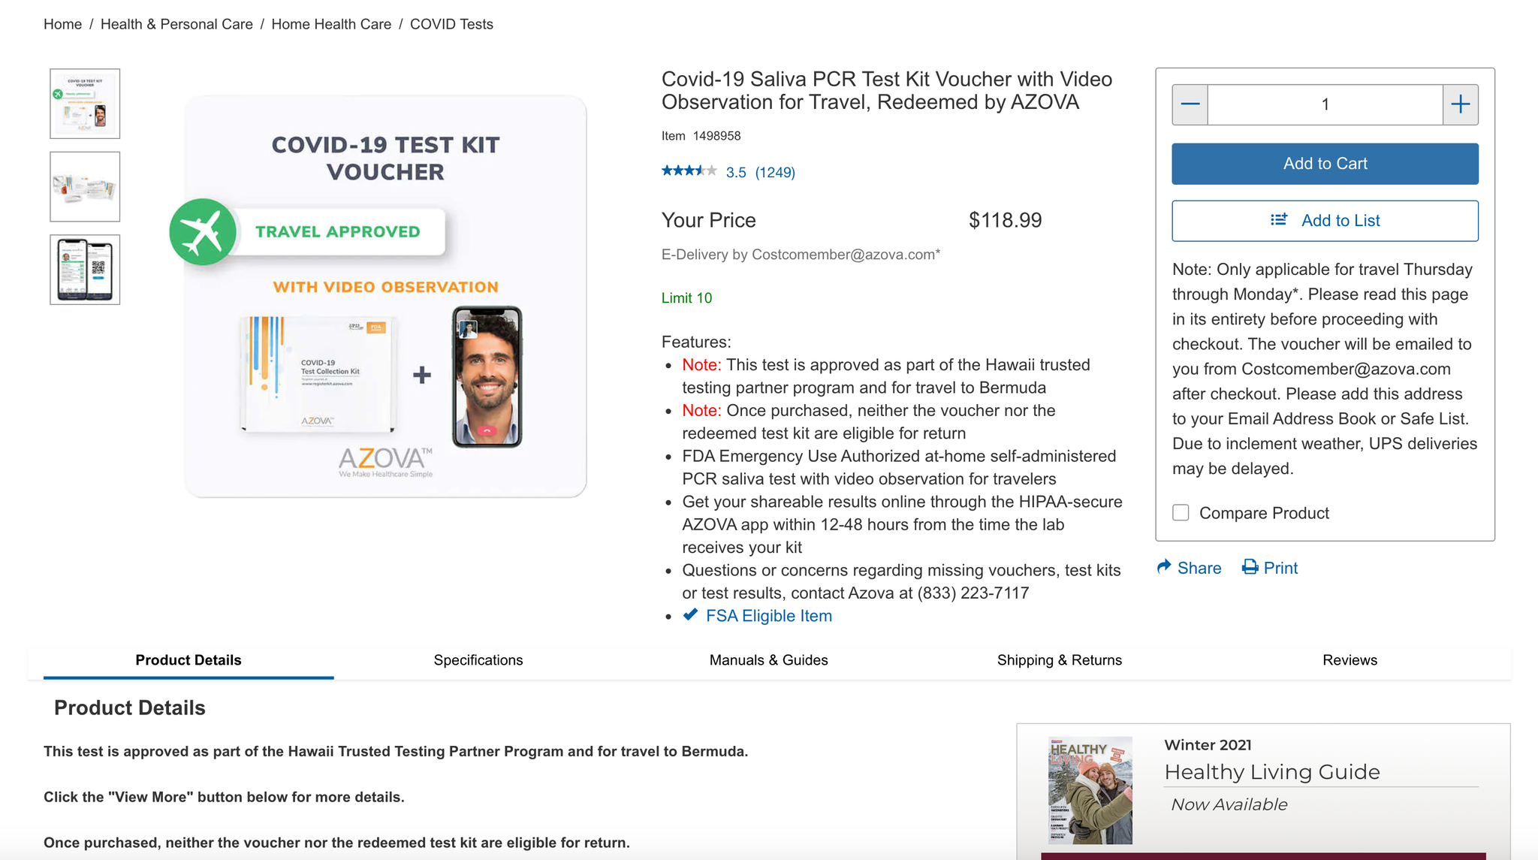Click the 3.5 star rating stars
Viewport: 1538px width, 860px height.
tap(689, 170)
